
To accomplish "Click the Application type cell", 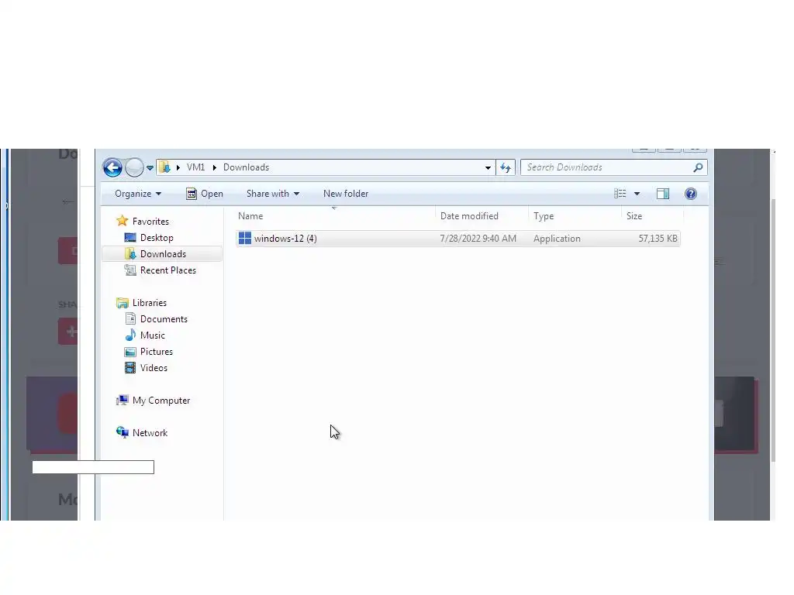I will [x=557, y=239].
